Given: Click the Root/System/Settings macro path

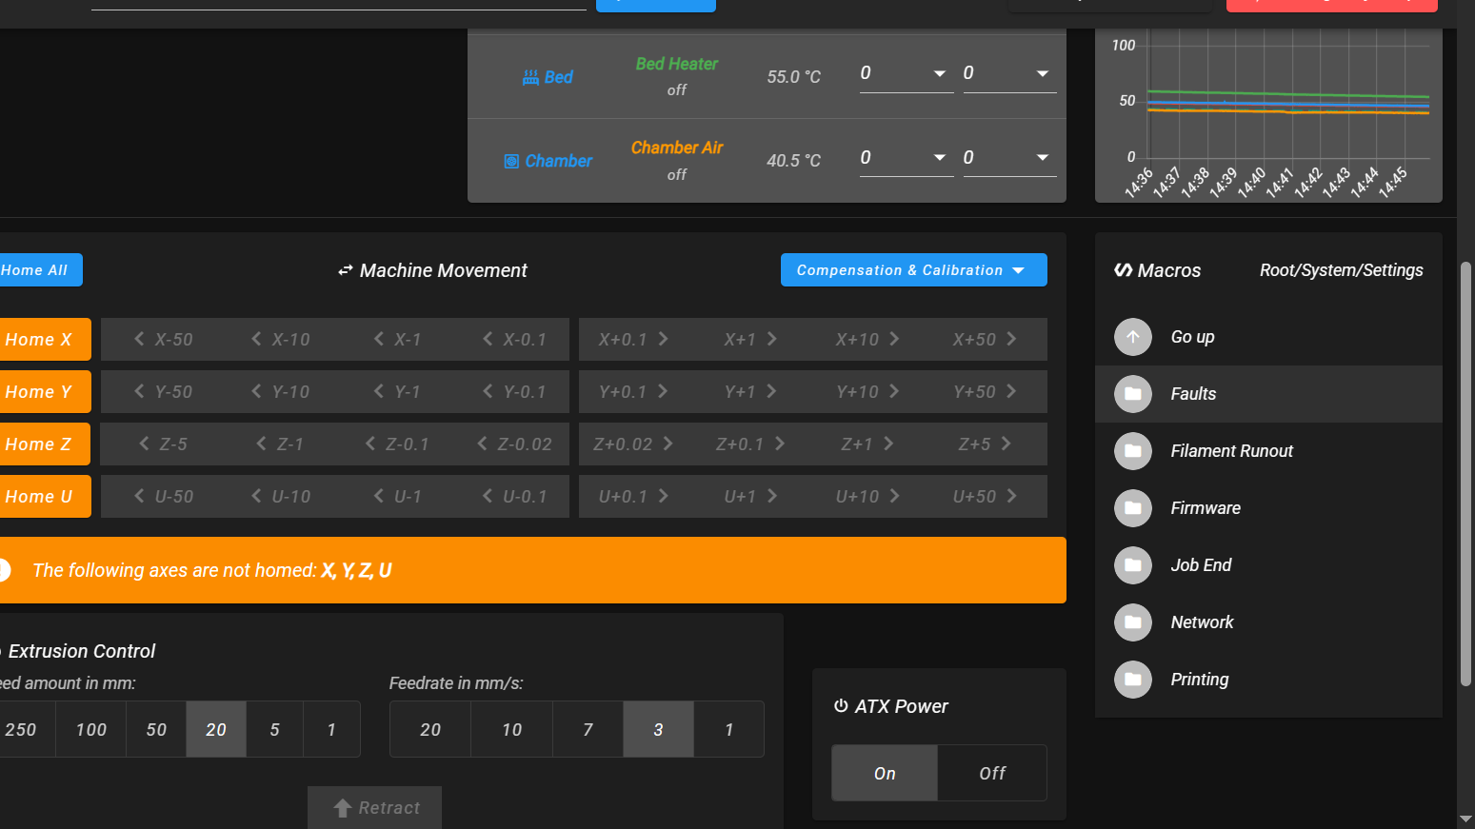Looking at the screenshot, I should tap(1341, 270).
